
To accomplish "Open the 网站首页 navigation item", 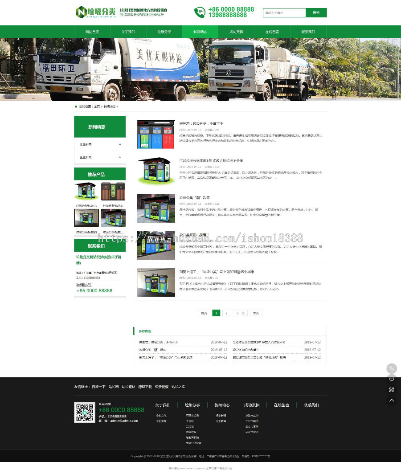I will point(92,32).
